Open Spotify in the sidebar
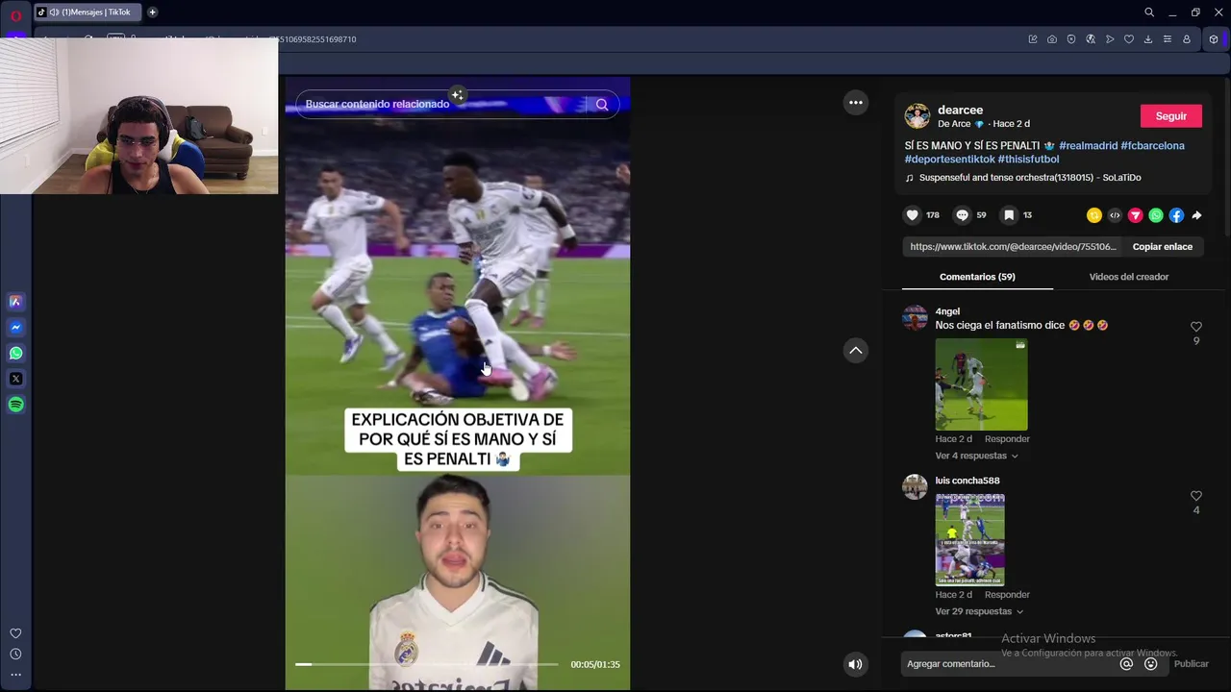 click(15, 405)
